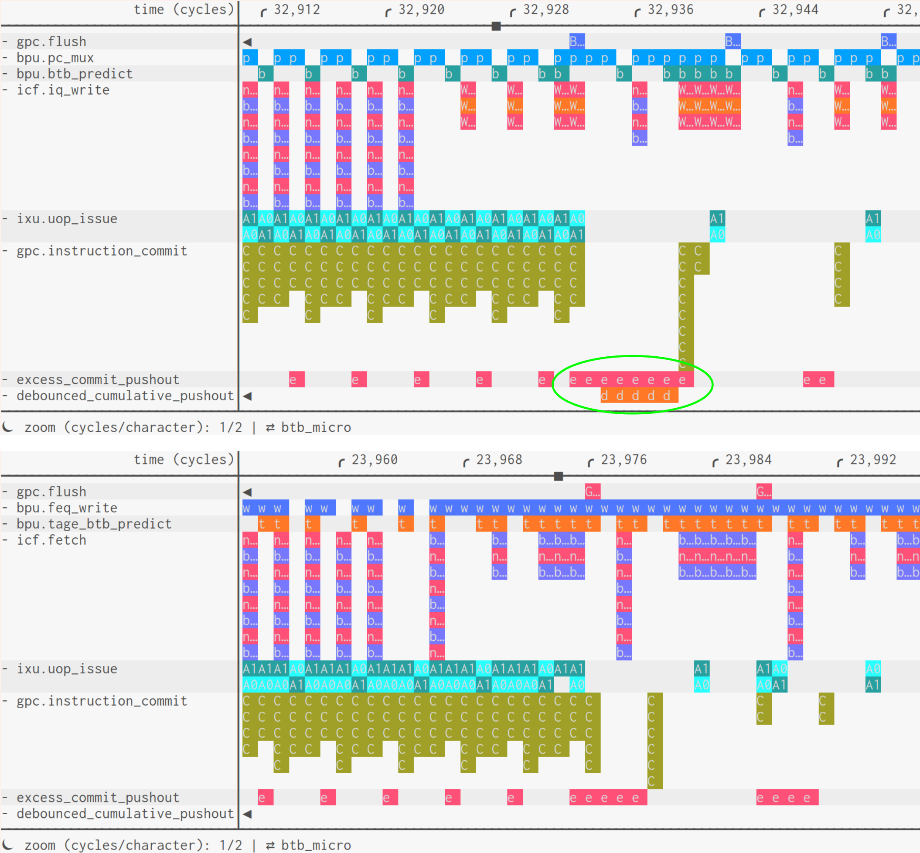Click the first B... flush event in top panel
920x853 pixels.
point(577,41)
